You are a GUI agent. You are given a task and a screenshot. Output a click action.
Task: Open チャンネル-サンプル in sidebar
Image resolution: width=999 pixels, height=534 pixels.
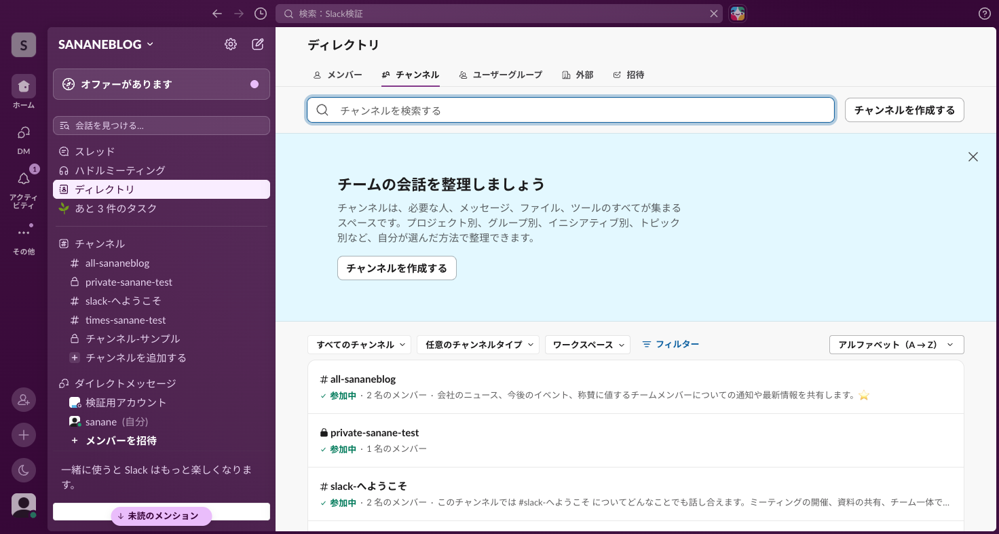pyautogui.click(x=162, y=339)
